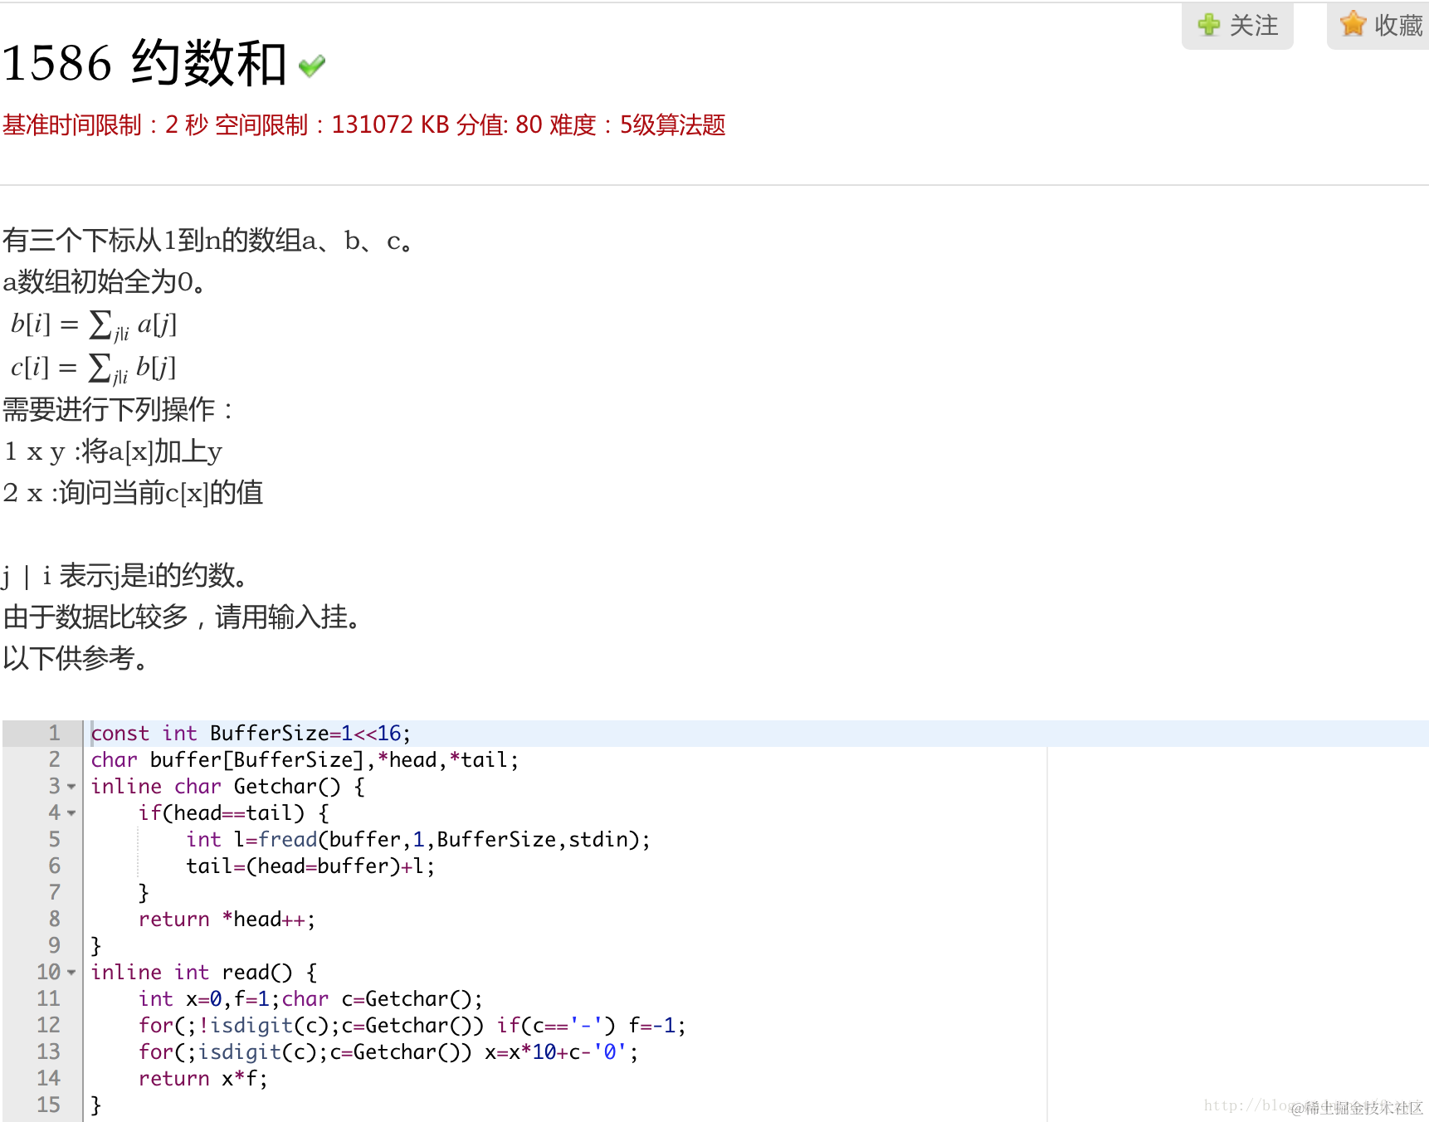
Task: Click the sentence a数组初始全为0。
Action: pos(105,282)
